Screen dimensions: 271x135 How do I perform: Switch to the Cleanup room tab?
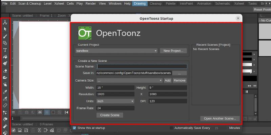point(155,3)
